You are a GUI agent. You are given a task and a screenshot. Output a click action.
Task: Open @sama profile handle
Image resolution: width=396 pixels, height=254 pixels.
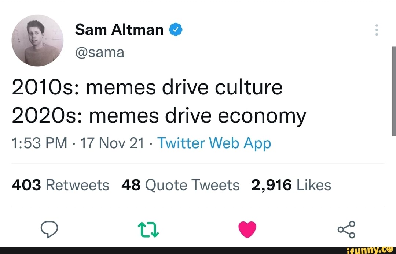click(x=100, y=52)
